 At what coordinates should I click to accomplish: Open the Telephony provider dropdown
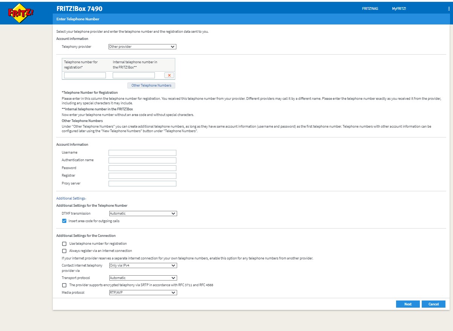[142, 47]
